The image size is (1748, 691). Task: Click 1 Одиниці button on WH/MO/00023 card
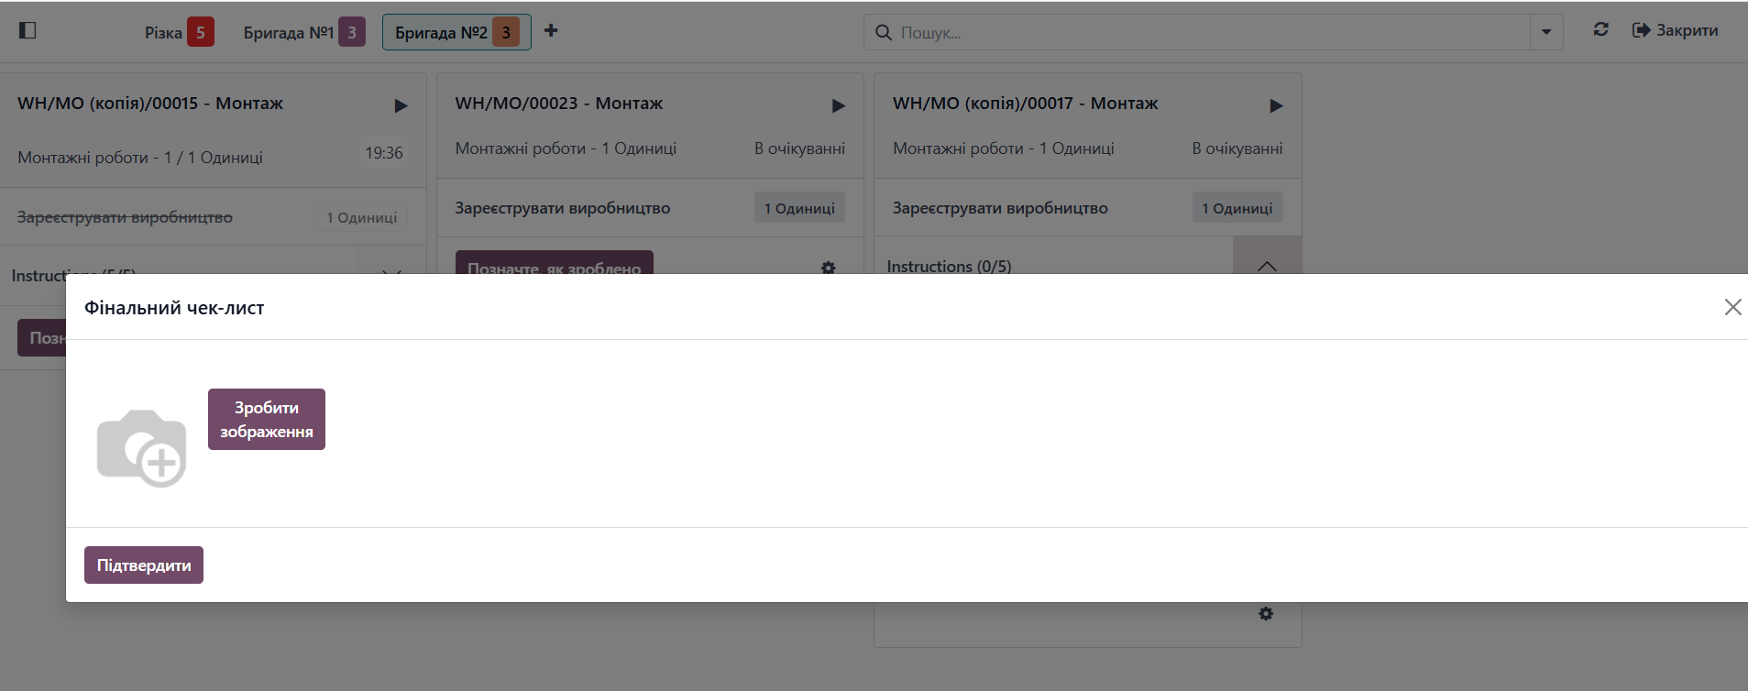pyautogui.click(x=799, y=208)
